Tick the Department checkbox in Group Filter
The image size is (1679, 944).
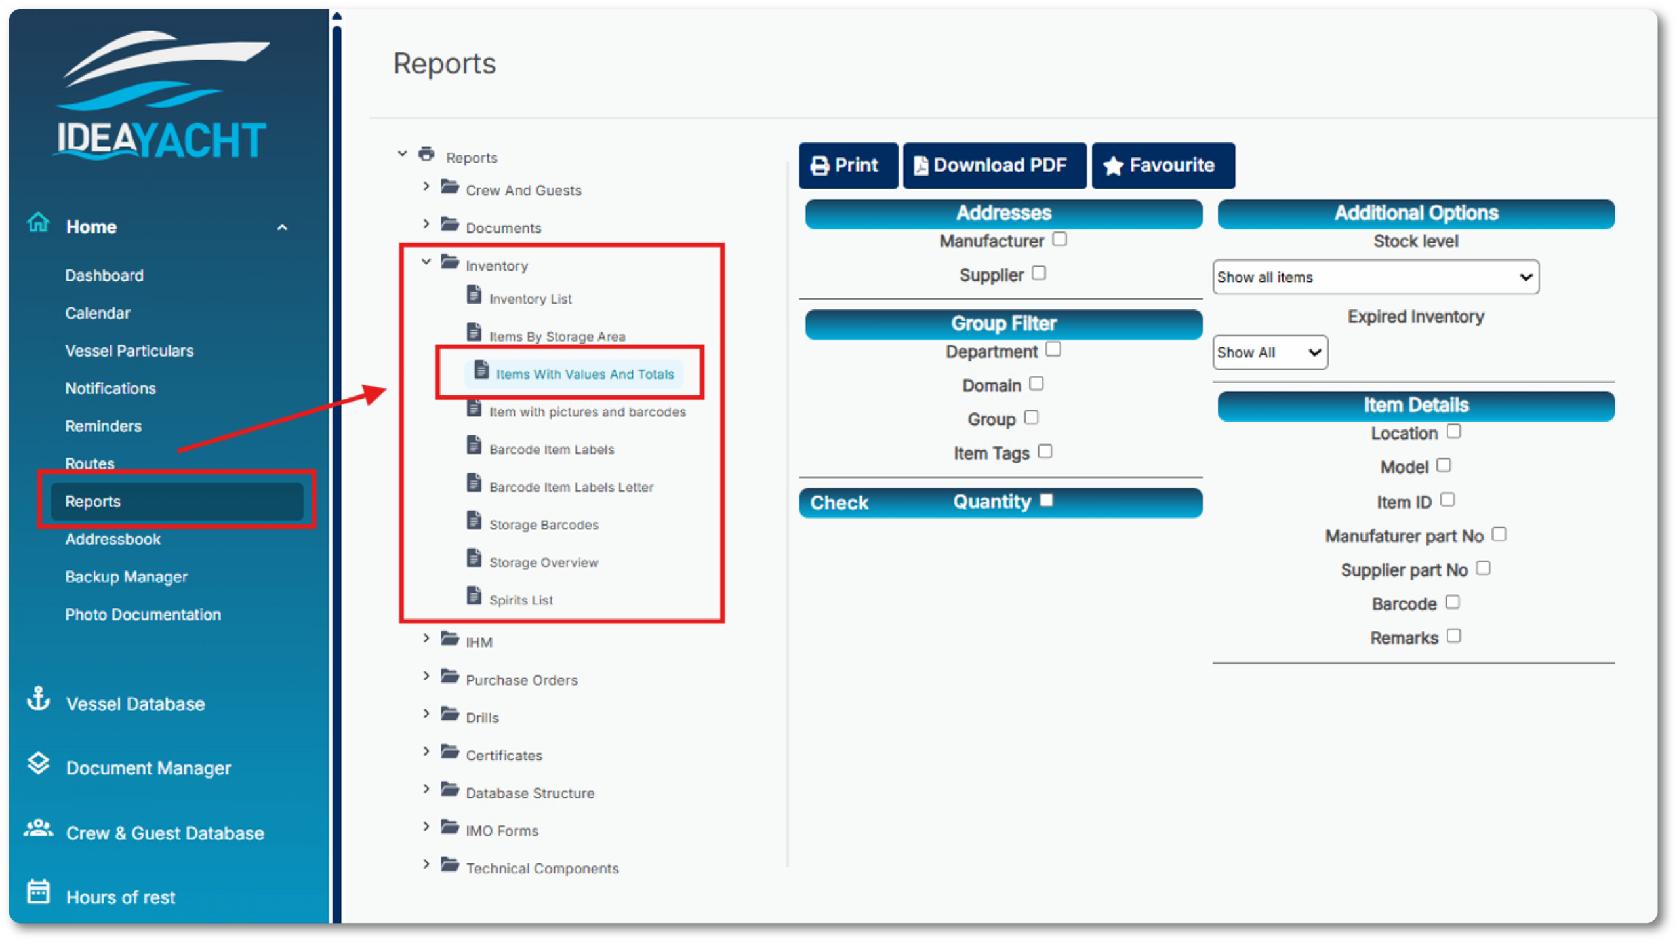pyautogui.click(x=1053, y=349)
